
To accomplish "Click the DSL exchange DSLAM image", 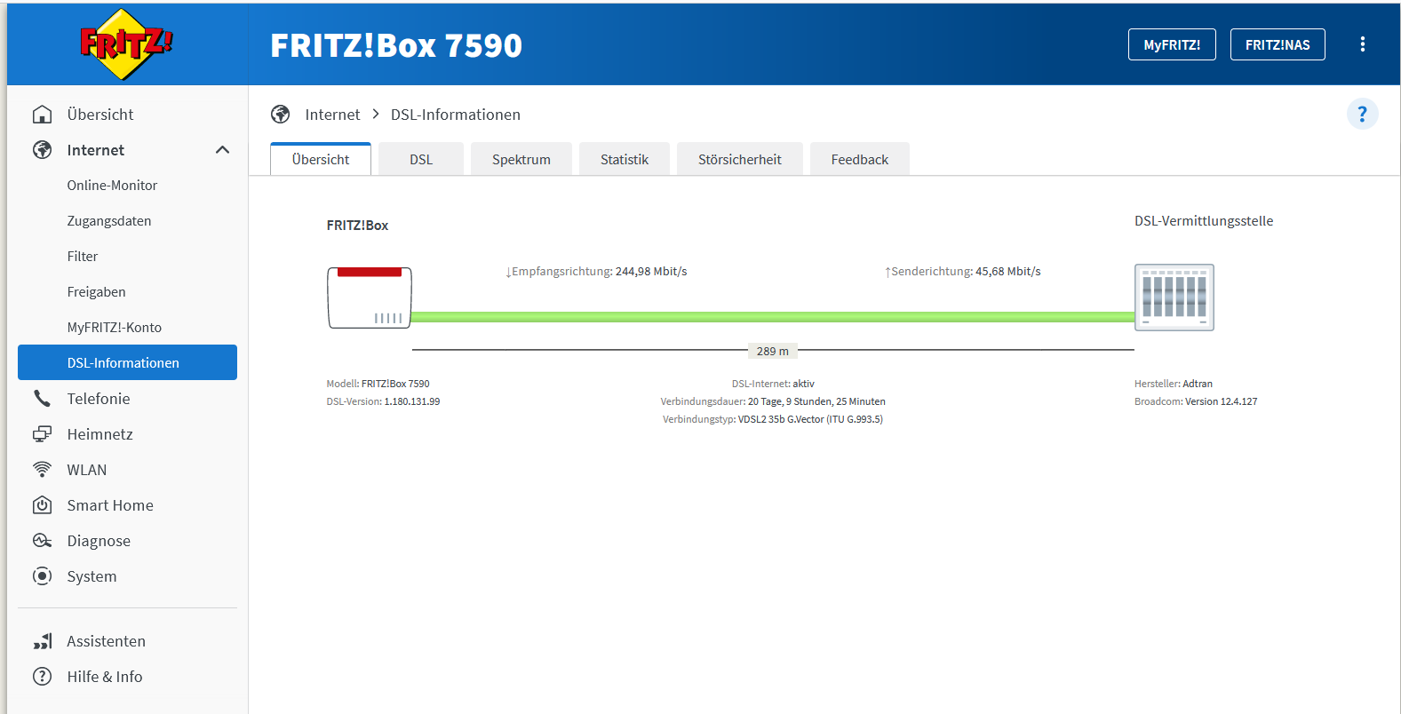I will (1174, 297).
